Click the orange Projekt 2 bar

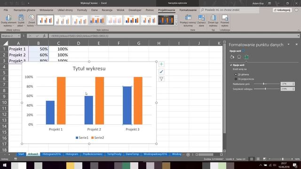100,100
